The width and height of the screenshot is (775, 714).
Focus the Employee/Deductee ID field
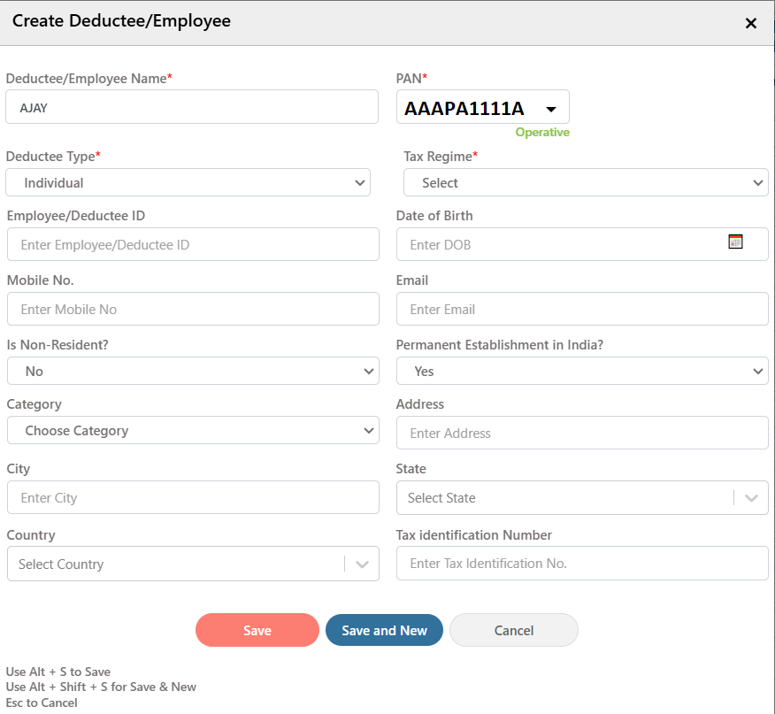[193, 244]
